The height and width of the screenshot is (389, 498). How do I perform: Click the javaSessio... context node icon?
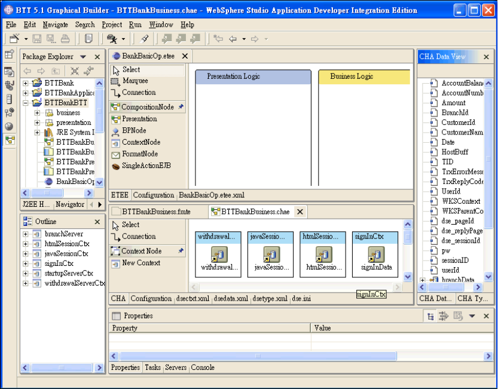[x=271, y=255]
